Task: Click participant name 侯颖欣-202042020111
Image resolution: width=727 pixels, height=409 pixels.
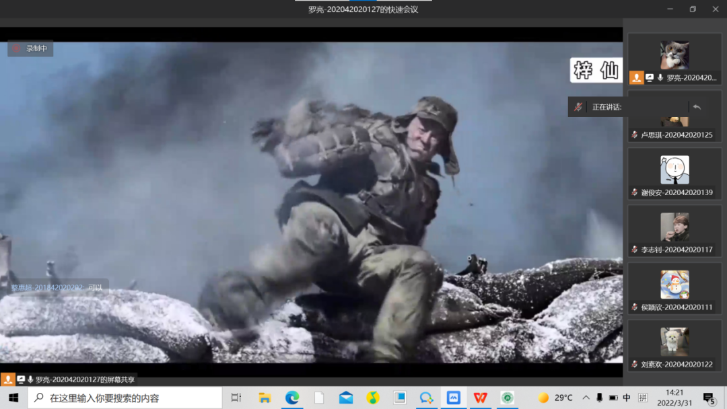Action: coord(677,307)
